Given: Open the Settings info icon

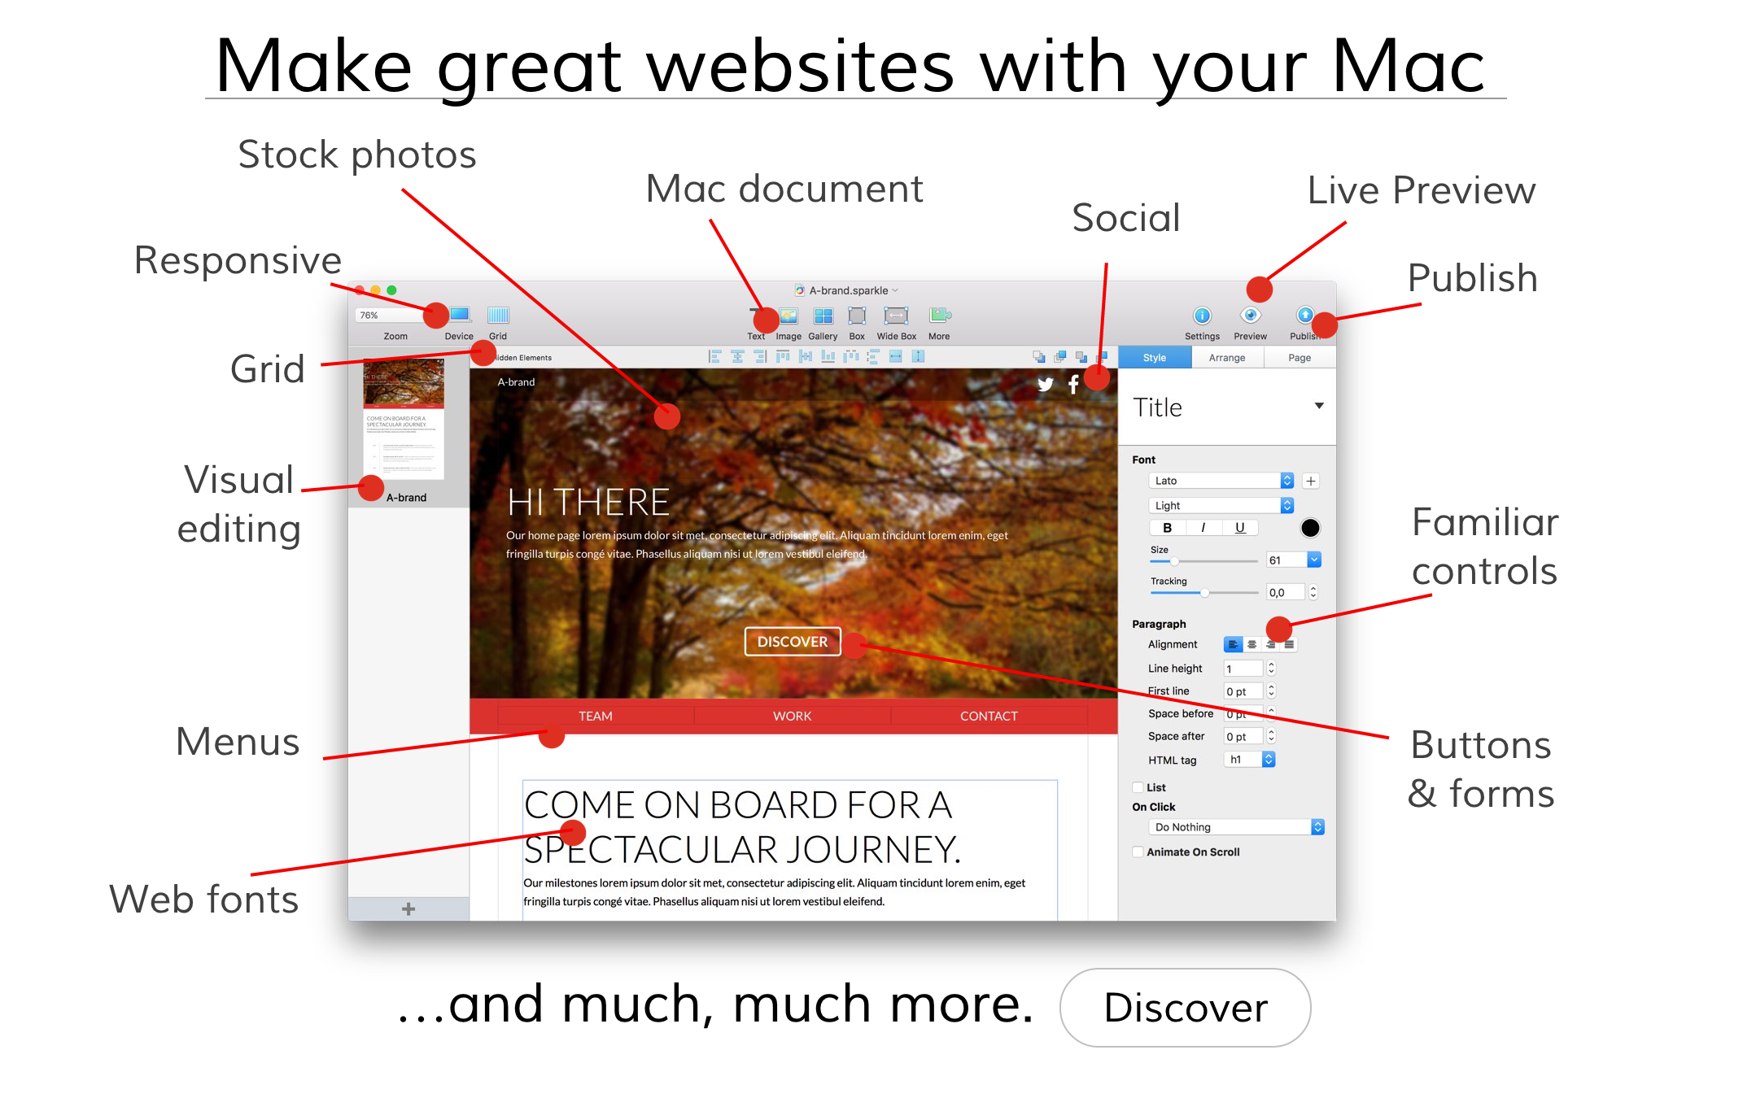Looking at the screenshot, I should point(1201,316).
